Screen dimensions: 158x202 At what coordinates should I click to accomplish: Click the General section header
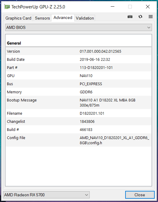14,43
